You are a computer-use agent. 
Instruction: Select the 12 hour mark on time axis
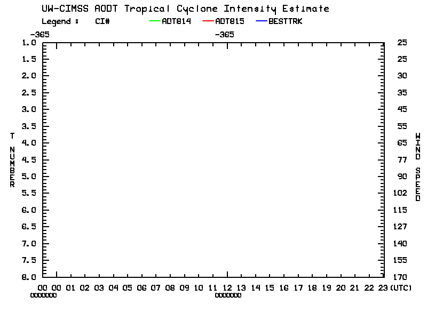[227, 288]
